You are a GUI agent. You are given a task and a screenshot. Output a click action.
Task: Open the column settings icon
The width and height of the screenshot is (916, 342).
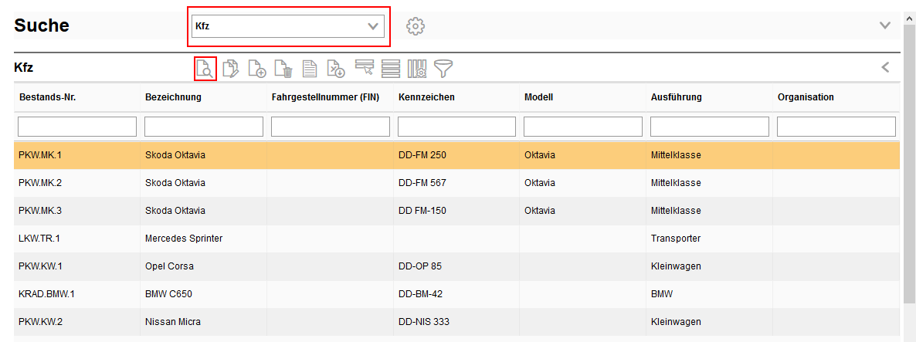coord(417,69)
